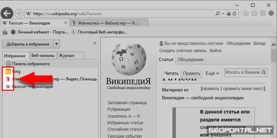Click the Add to favorites bar star icon
The width and height of the screenshot is (277, 138).
point(5,32)
